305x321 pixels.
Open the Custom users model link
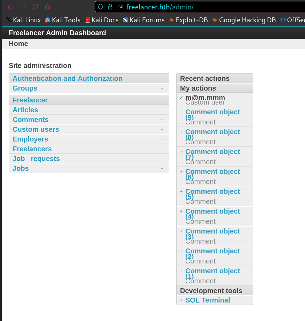tap(36, 129)
